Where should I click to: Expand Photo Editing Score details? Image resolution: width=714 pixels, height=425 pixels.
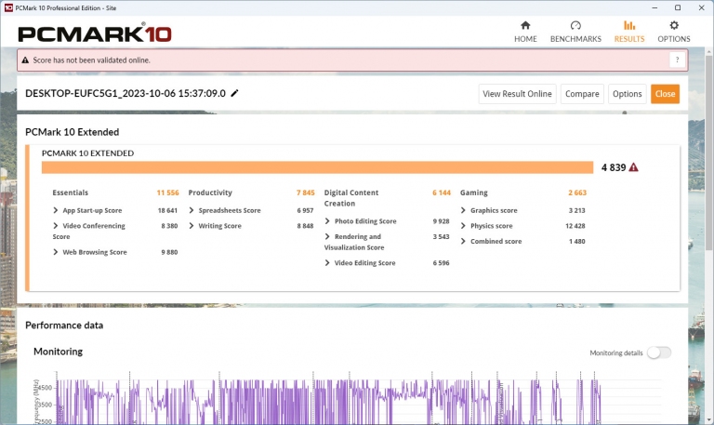point(327,221)
